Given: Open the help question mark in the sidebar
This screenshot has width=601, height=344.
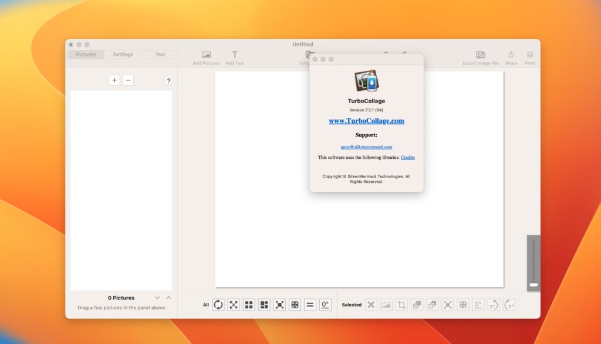Looking at the screenshot, I should (x=168, y=80).
